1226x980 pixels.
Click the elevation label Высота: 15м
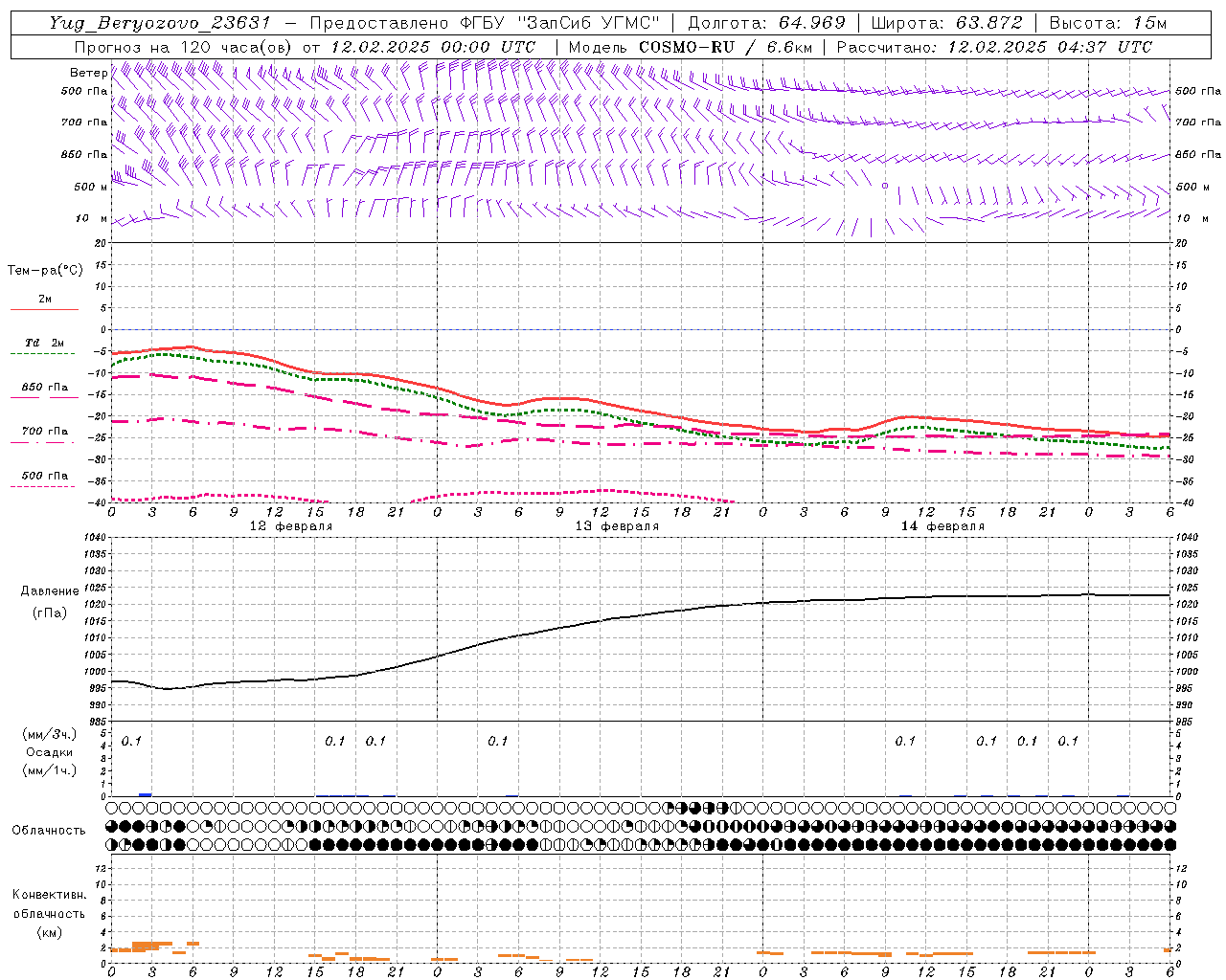(x=1108, y=23)
